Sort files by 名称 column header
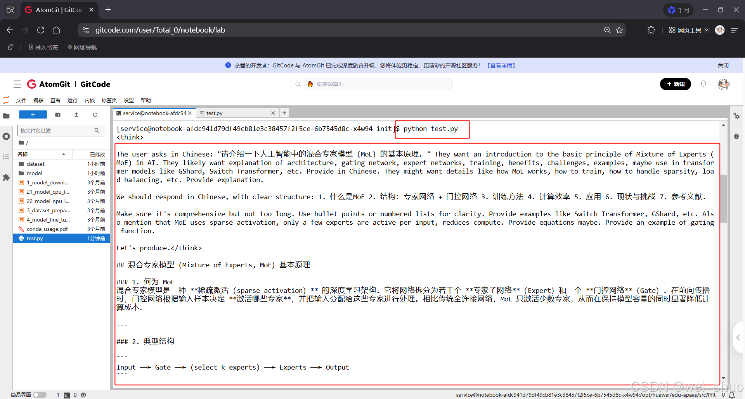 pyautogui.click(x=42, y=154)
